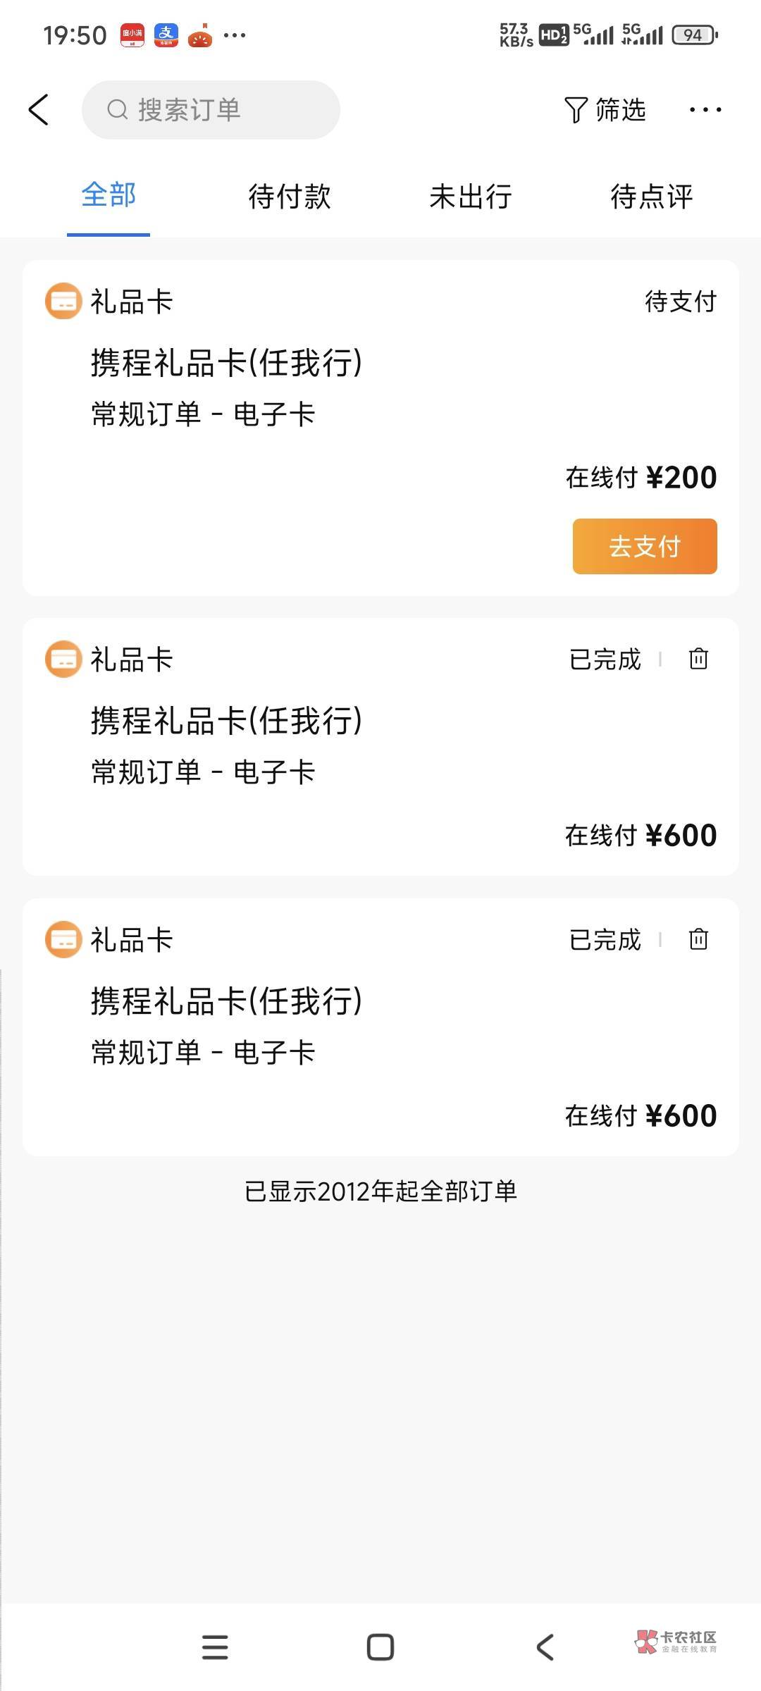The height and width of the screenshot is (1691, 761).
Task: Select the 全部 orders tab
Action: click(x=109, y=194)
